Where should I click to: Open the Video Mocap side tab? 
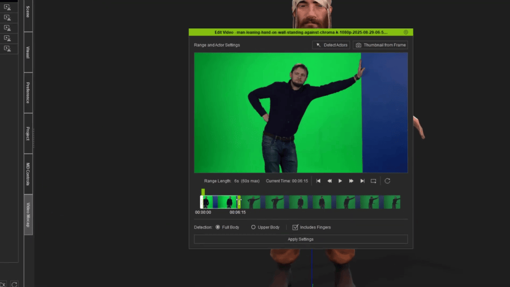28,215
